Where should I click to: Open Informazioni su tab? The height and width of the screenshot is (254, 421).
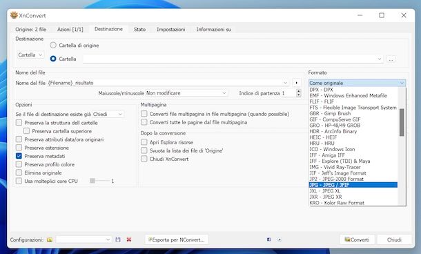coord(214,29)
